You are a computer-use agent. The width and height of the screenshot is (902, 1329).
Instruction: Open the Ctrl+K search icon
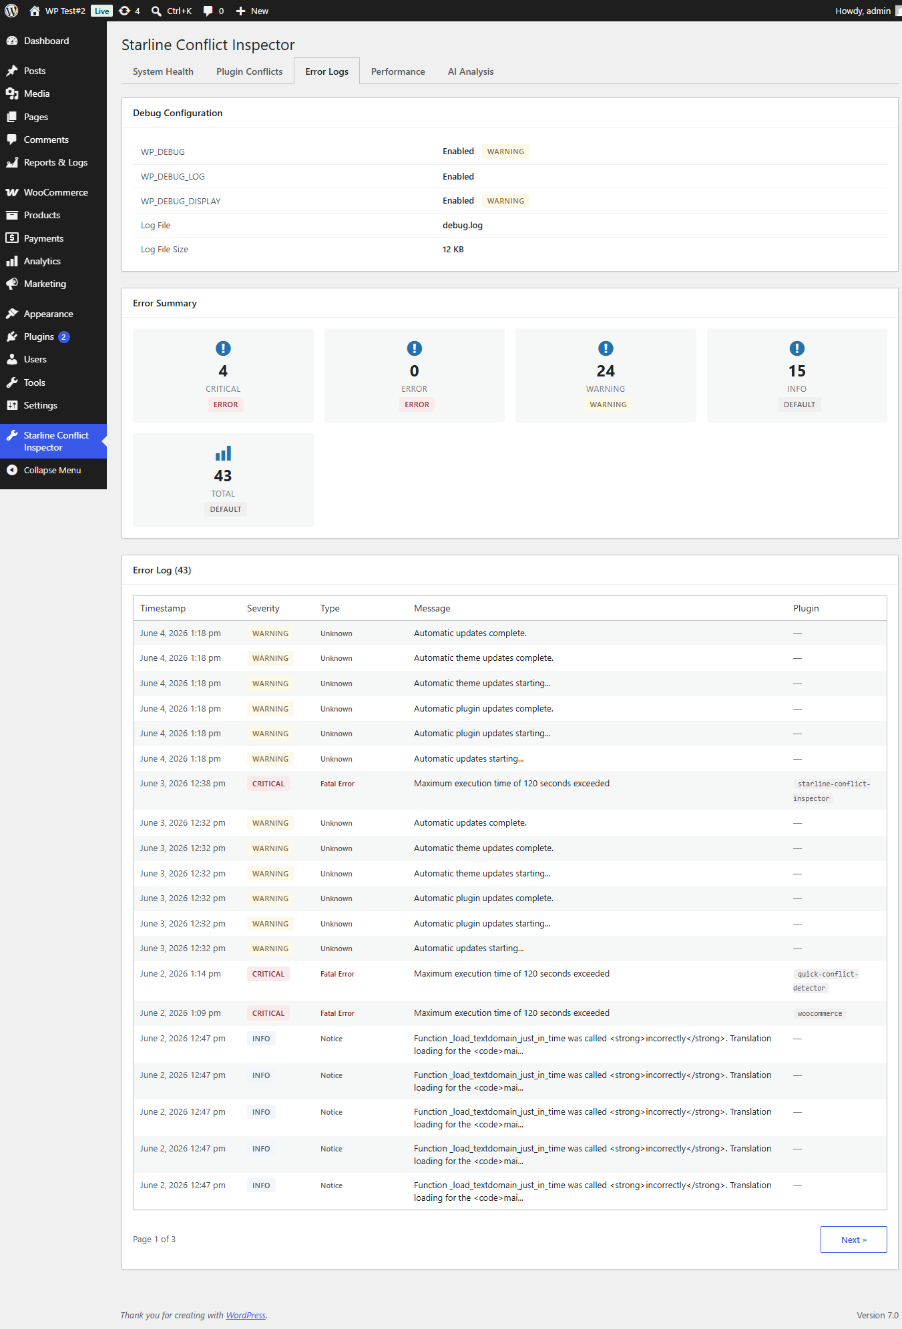click(x=156, y=11)
